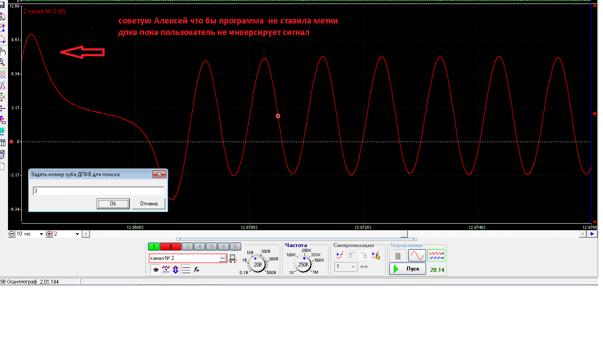603x340 pixels.
Task: Open the 10 мс time scale dropdown
Action: tap(42, 234)
